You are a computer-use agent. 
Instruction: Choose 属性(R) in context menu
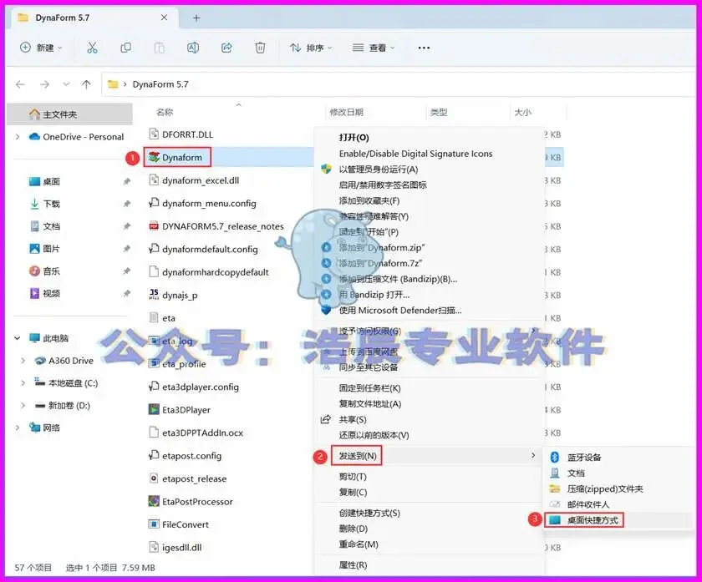point(353,565)
